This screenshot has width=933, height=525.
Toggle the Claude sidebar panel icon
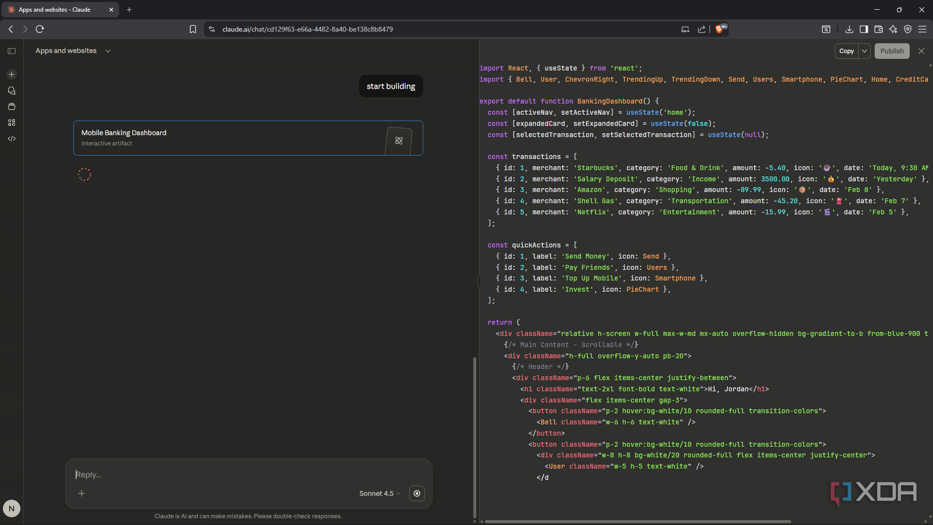tap(12, 51)
